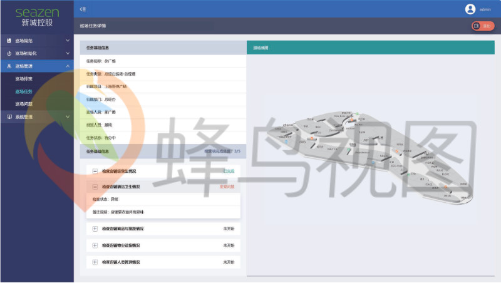This screenshot has height=283, width=501.
Task: Click 未开始 status on 物业设施 row
Action: [x=229, y=245]
